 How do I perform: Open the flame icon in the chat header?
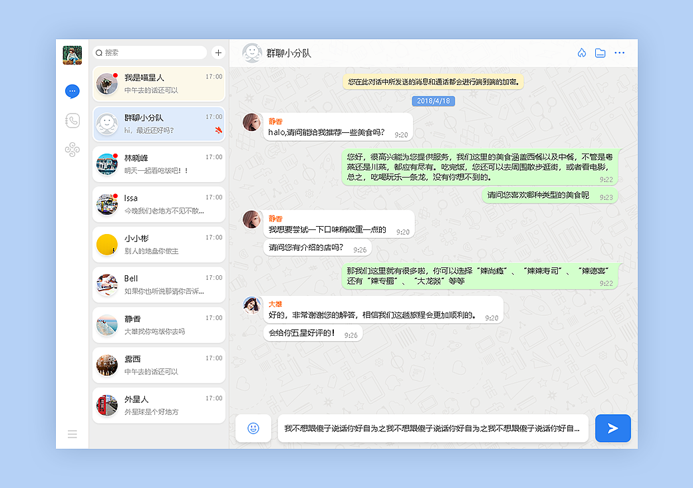coord(581,53)
